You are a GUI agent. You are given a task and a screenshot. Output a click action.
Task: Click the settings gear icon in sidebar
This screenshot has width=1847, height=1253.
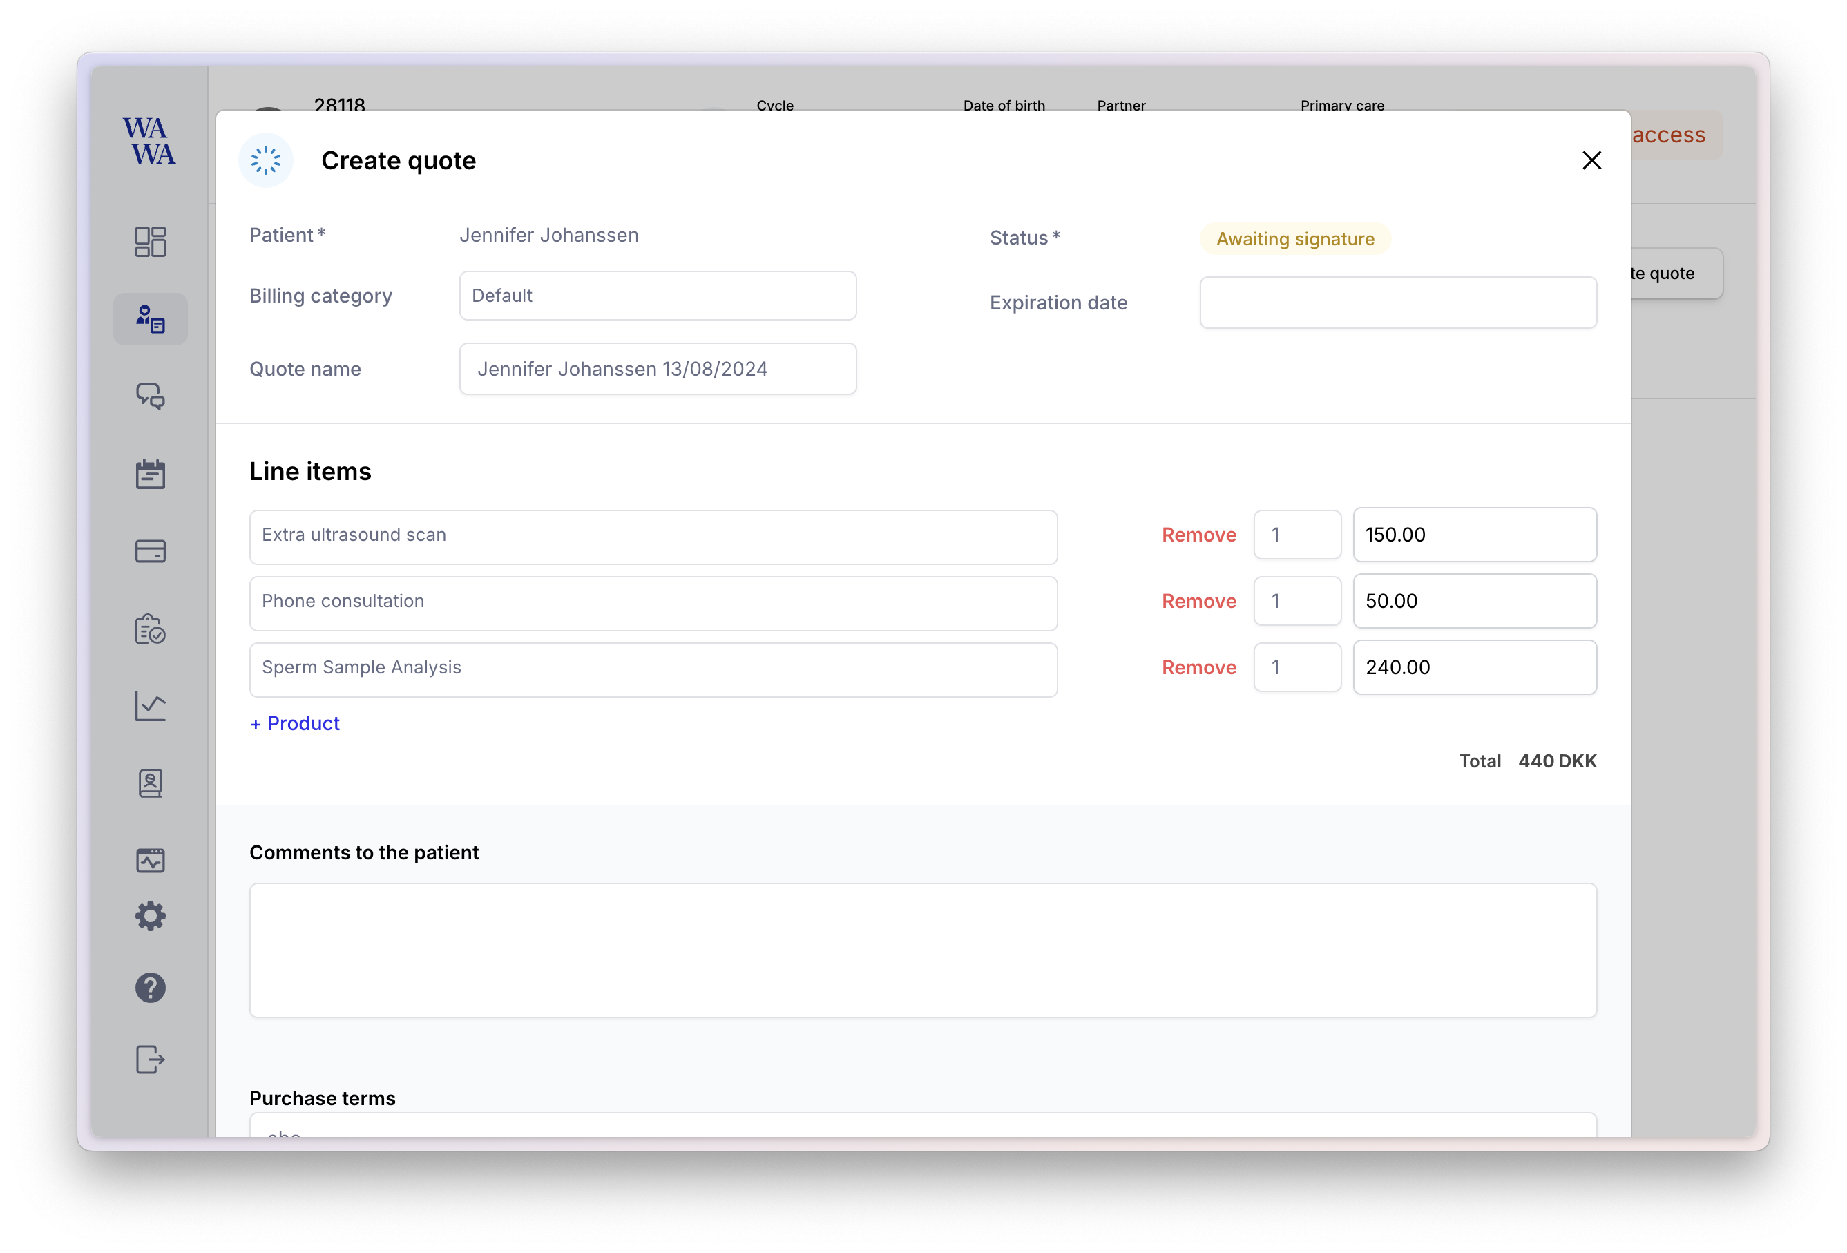tap(150, 916)
